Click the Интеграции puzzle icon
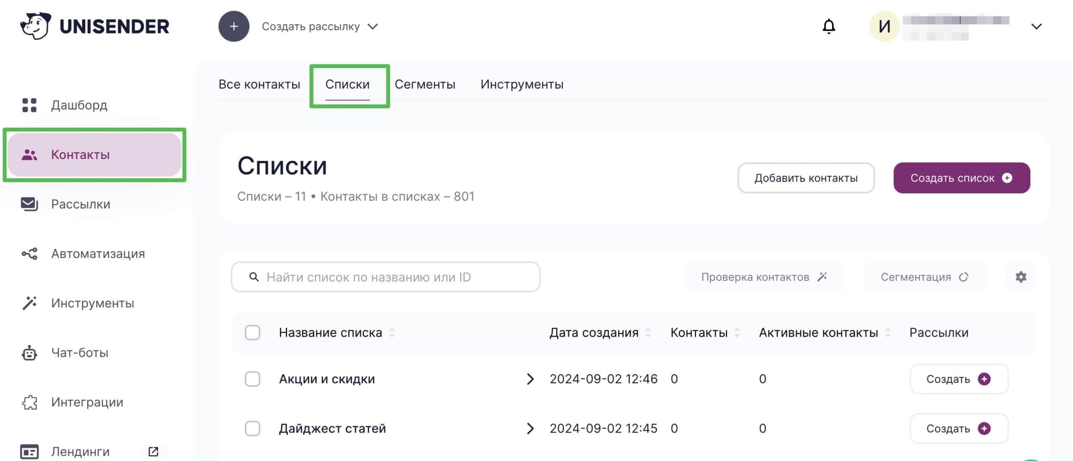Image resolution: width=1073 pixels, height=461 pixels. point(29,402)
